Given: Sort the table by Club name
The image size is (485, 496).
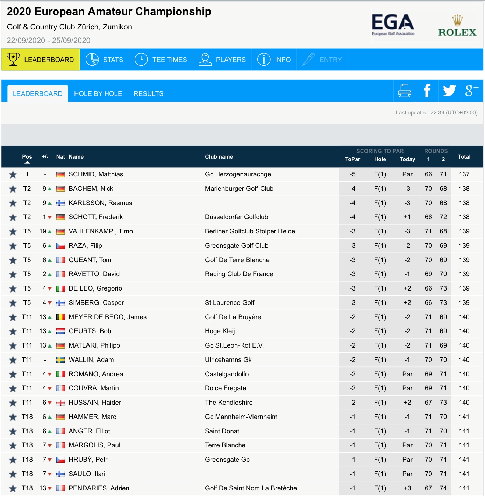Looking at the screenshot, I should point(219,157).
